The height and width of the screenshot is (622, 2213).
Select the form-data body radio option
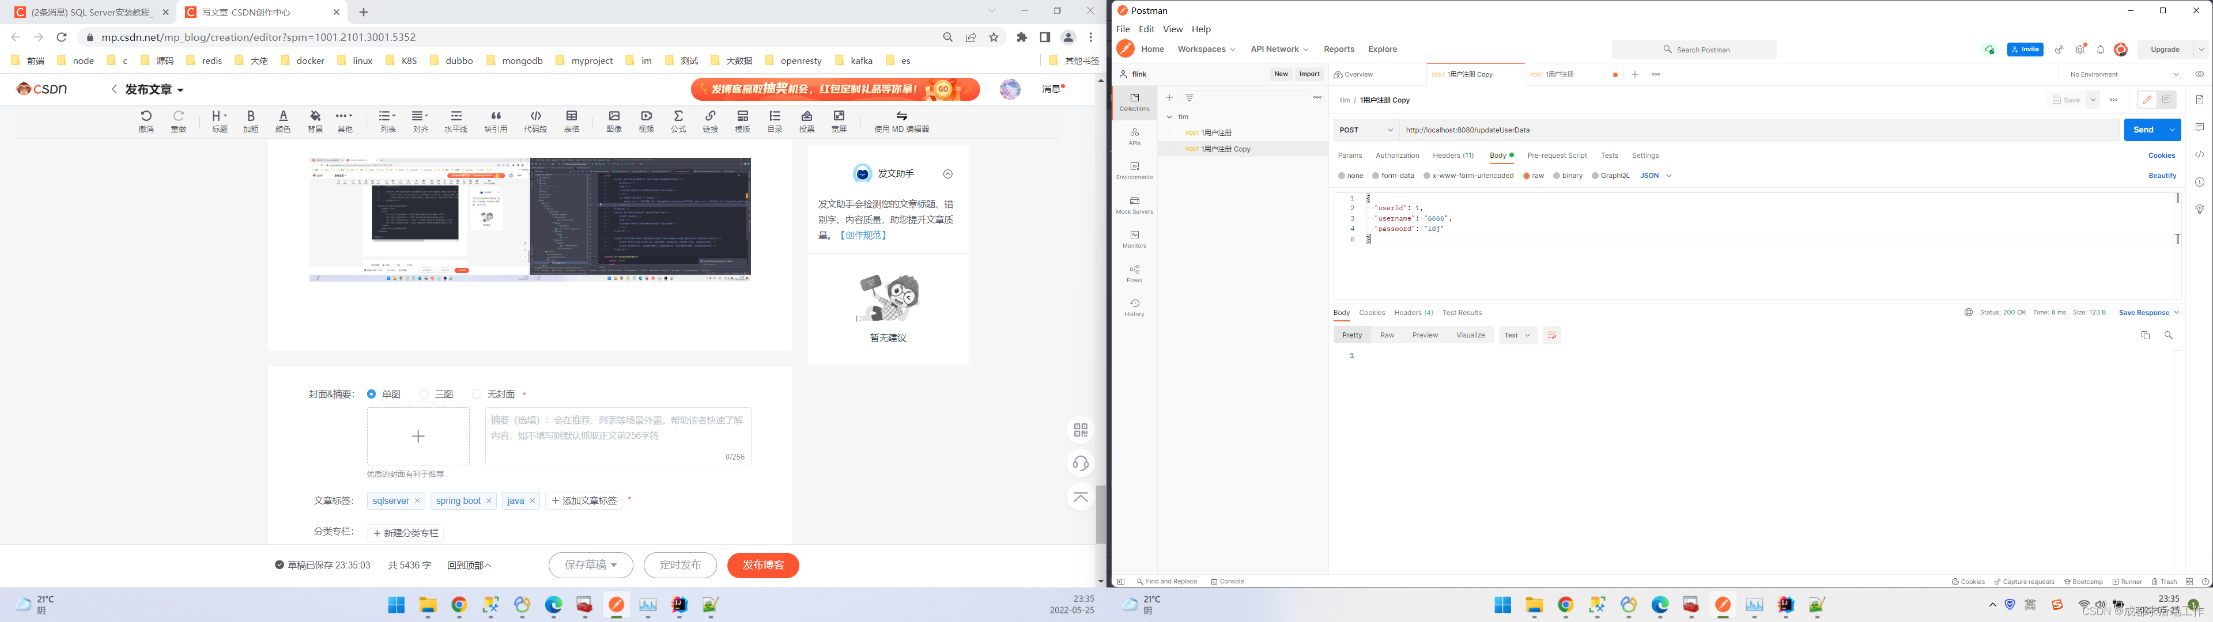1376,176
